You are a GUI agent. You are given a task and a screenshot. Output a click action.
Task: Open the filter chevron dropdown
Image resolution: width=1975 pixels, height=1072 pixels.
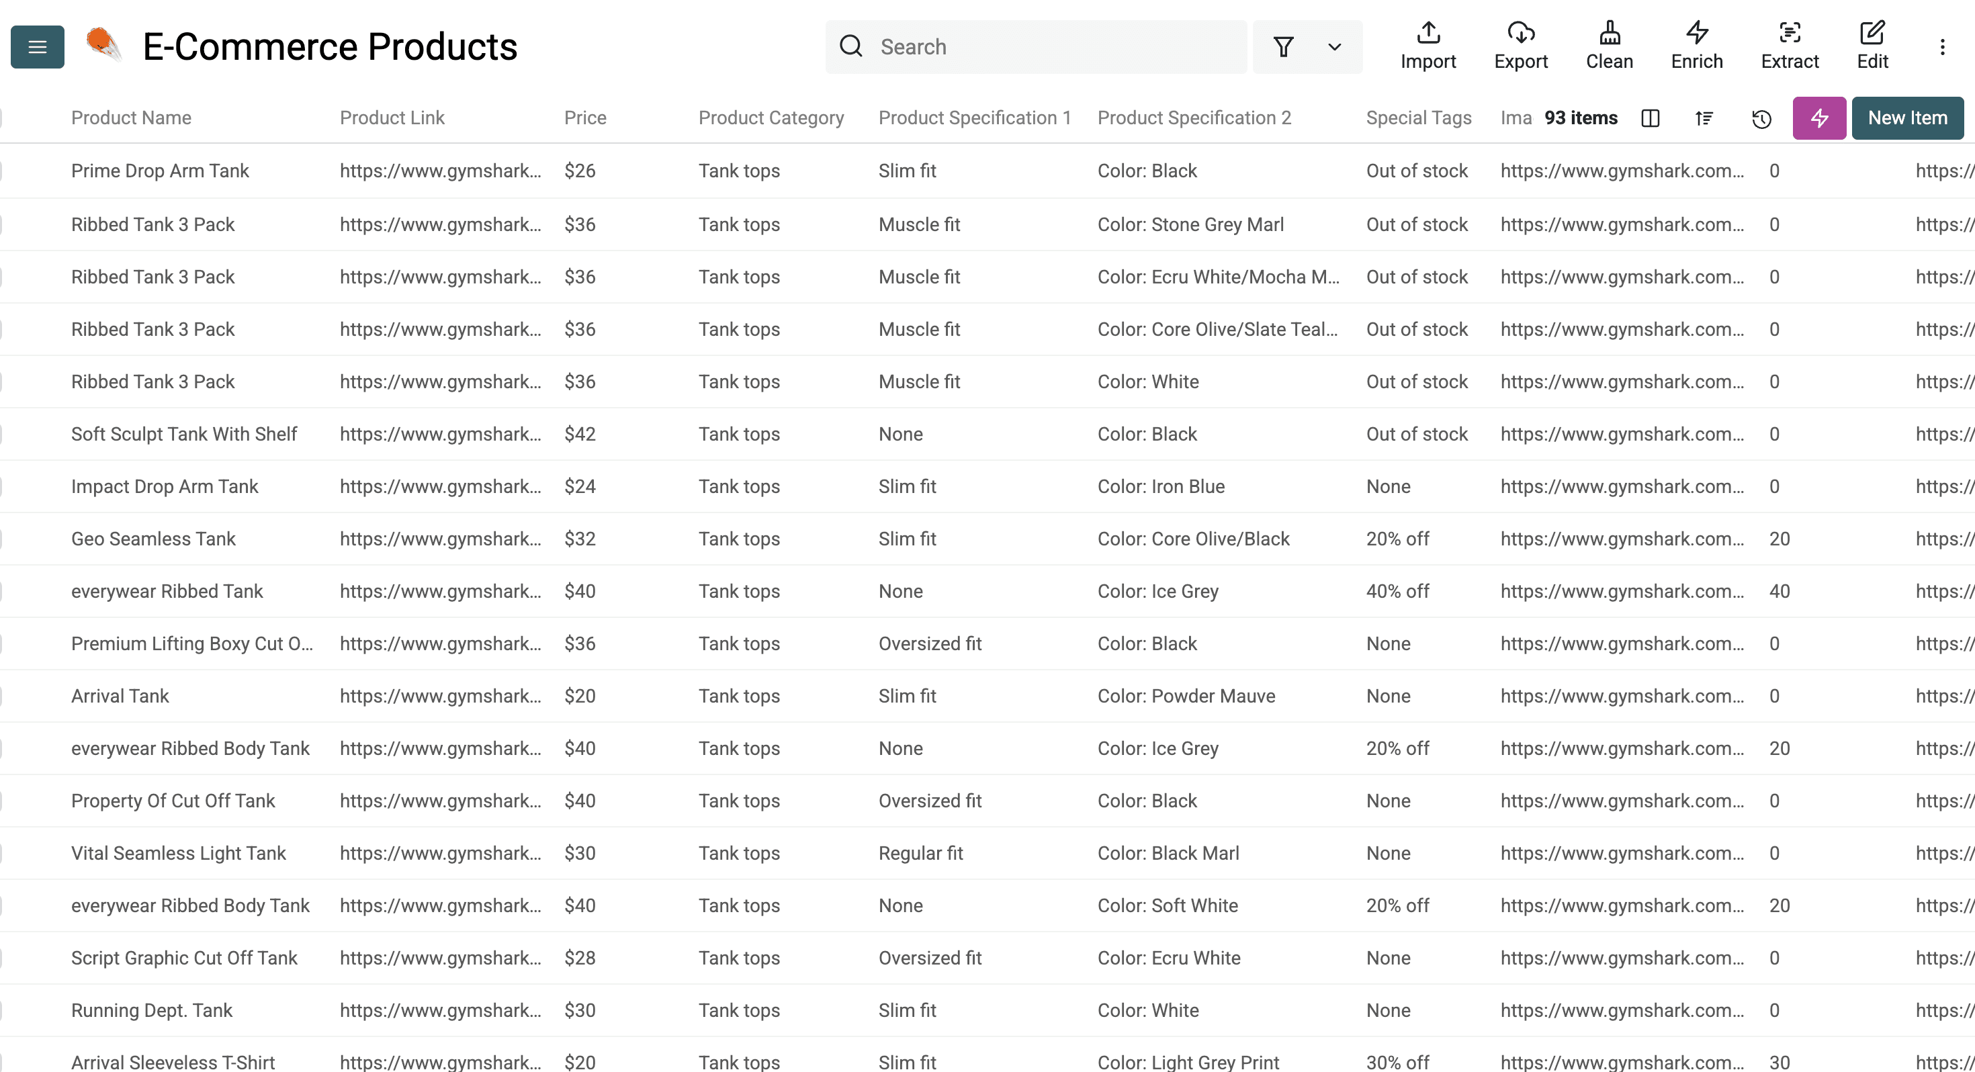[1333, 47]
